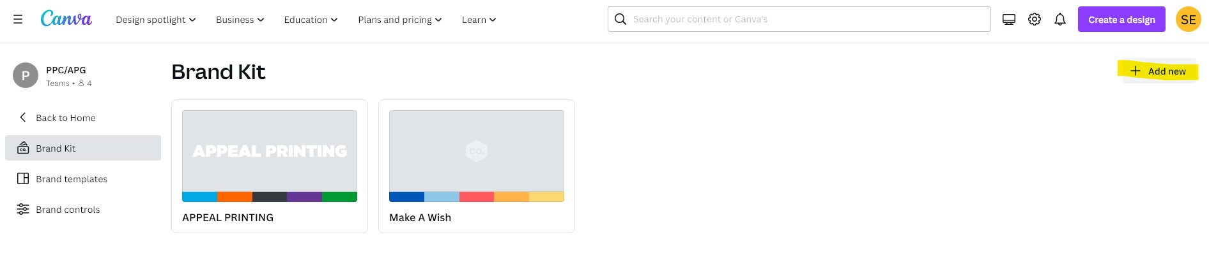The image size is (1209, 260).
Task: Click the SE account avatar
Action: pos(1188,19)
